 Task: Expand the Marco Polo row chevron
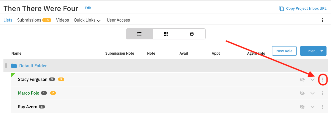click(313, 93)
